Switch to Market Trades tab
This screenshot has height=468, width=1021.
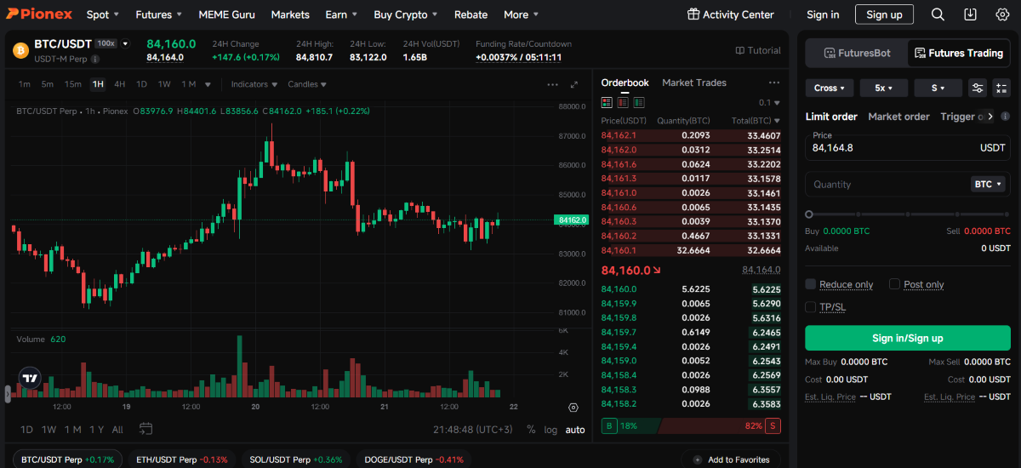pyautogui.click(x=694, y=83)
